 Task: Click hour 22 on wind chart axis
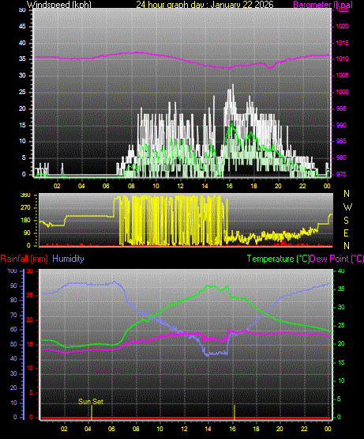click(x=302, y=186)
